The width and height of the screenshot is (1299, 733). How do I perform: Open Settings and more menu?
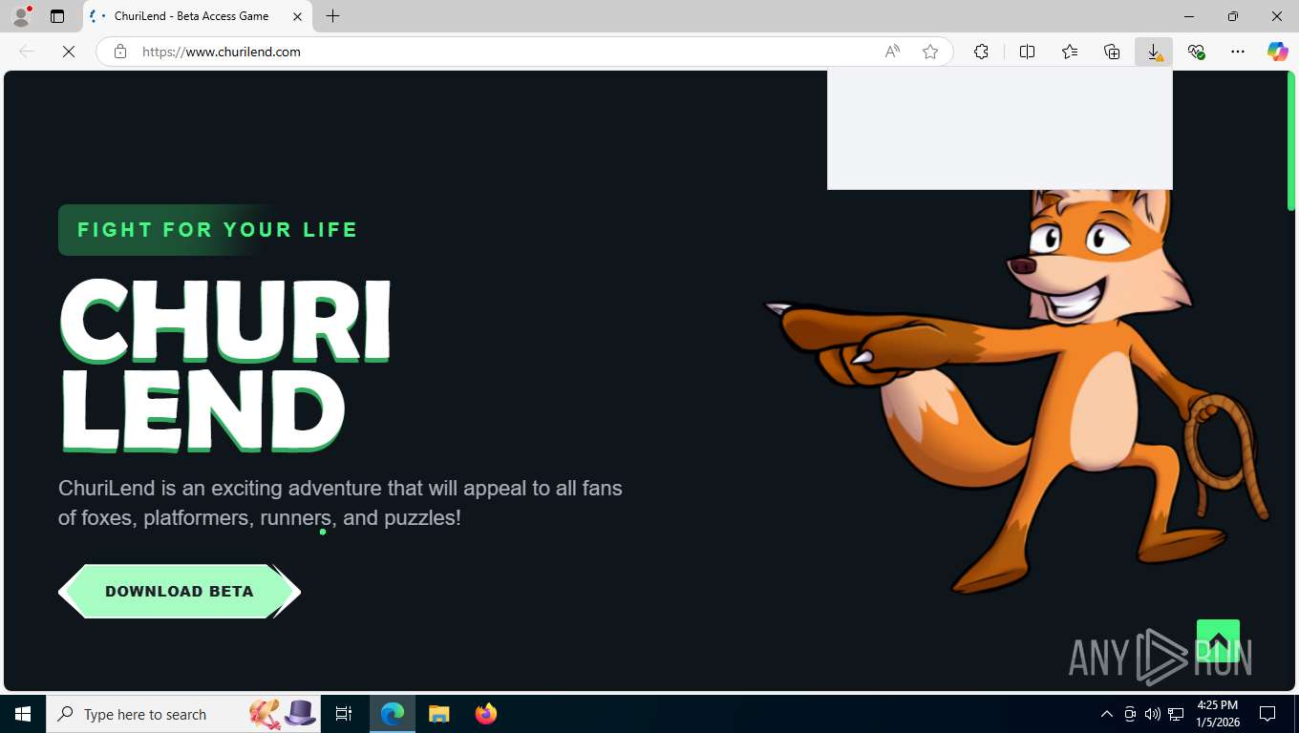pos(1238,52)
